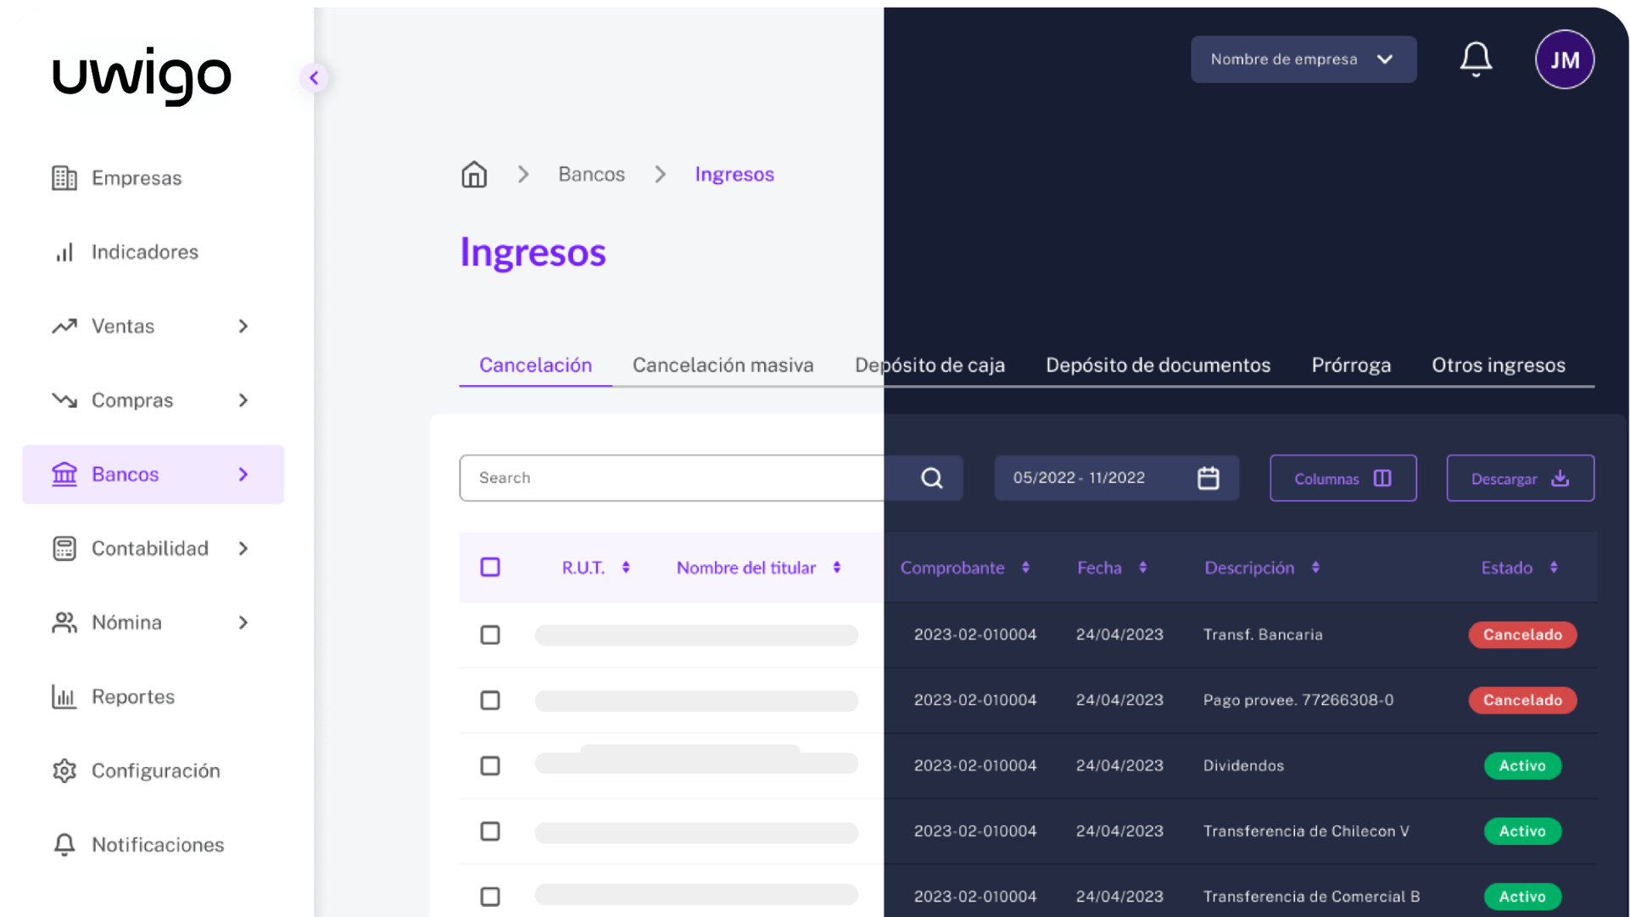Toggle the select-all checkbox in table header
The width and height of the screenshot is (1630, 917).
click(490, 568)
